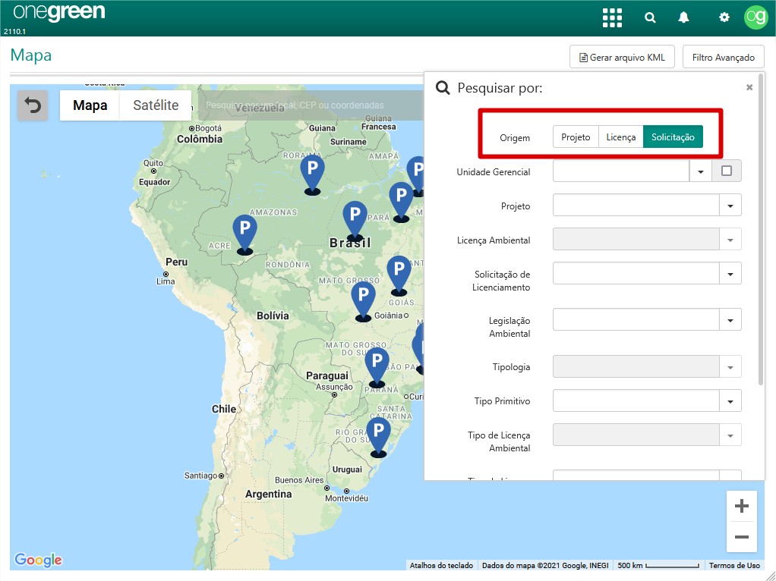Set Origem to Projeto
The height and width of the screenshot is (581, 776).
click(576, 137)
